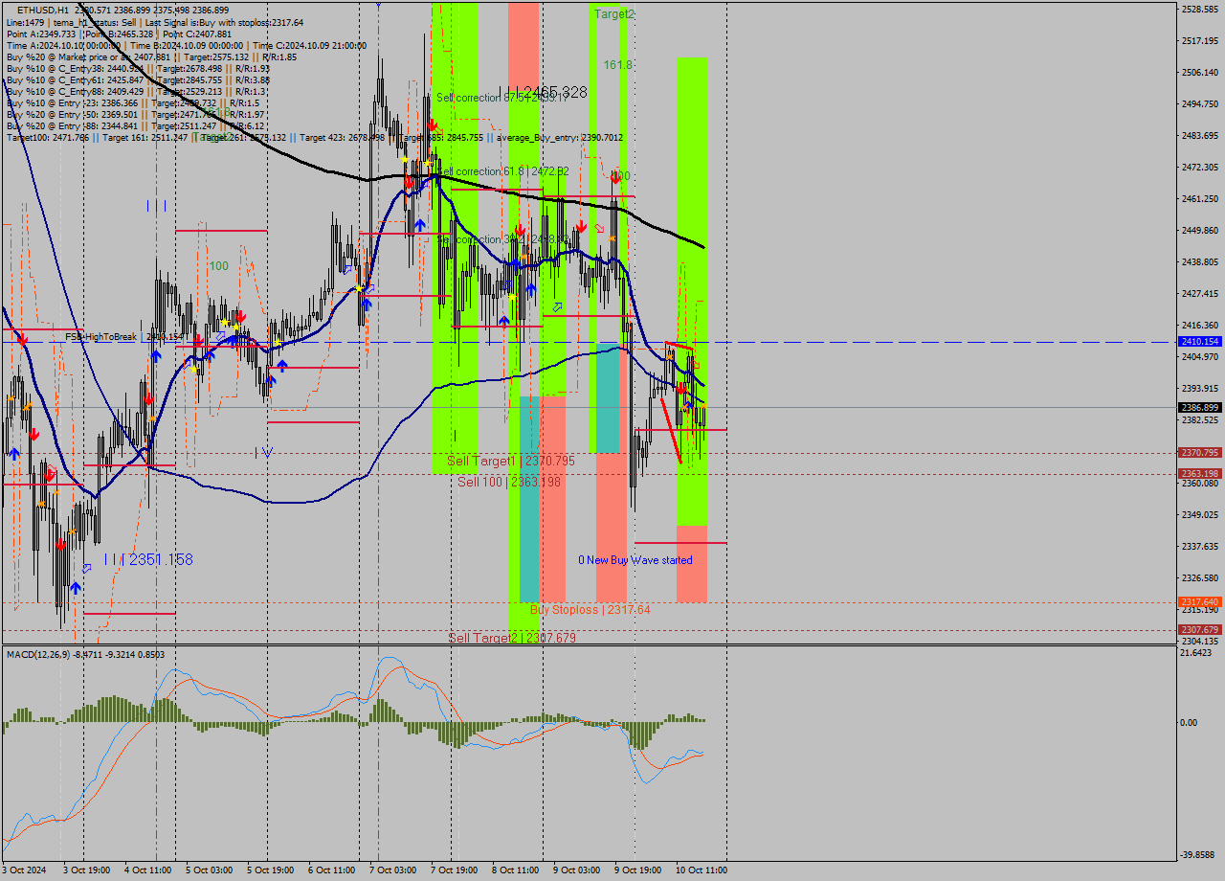Click the 'Buy %20 @ Market price' info line
The image size is (1225, 881).
click(151, 56)
